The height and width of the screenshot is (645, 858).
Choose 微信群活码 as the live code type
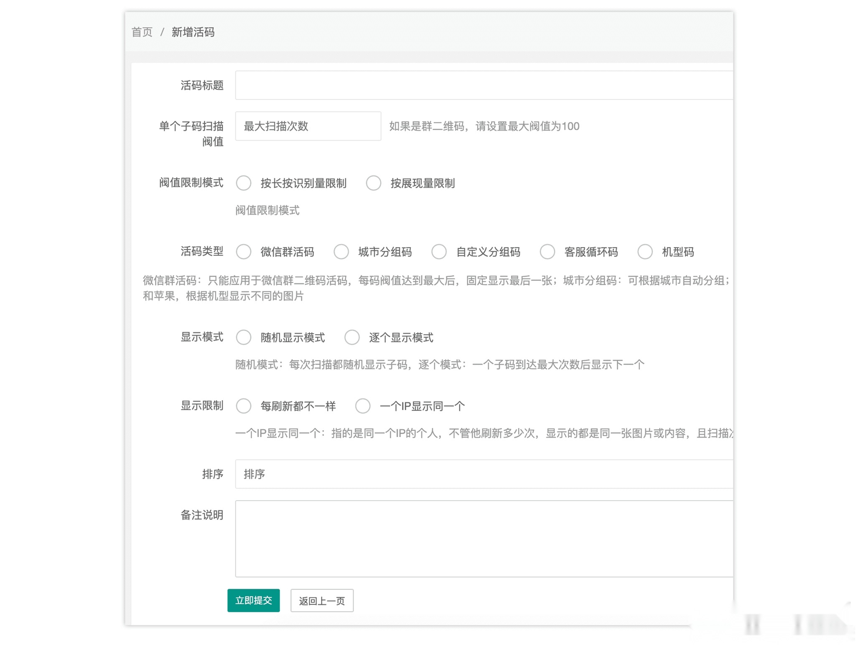(x=244, y=252)
